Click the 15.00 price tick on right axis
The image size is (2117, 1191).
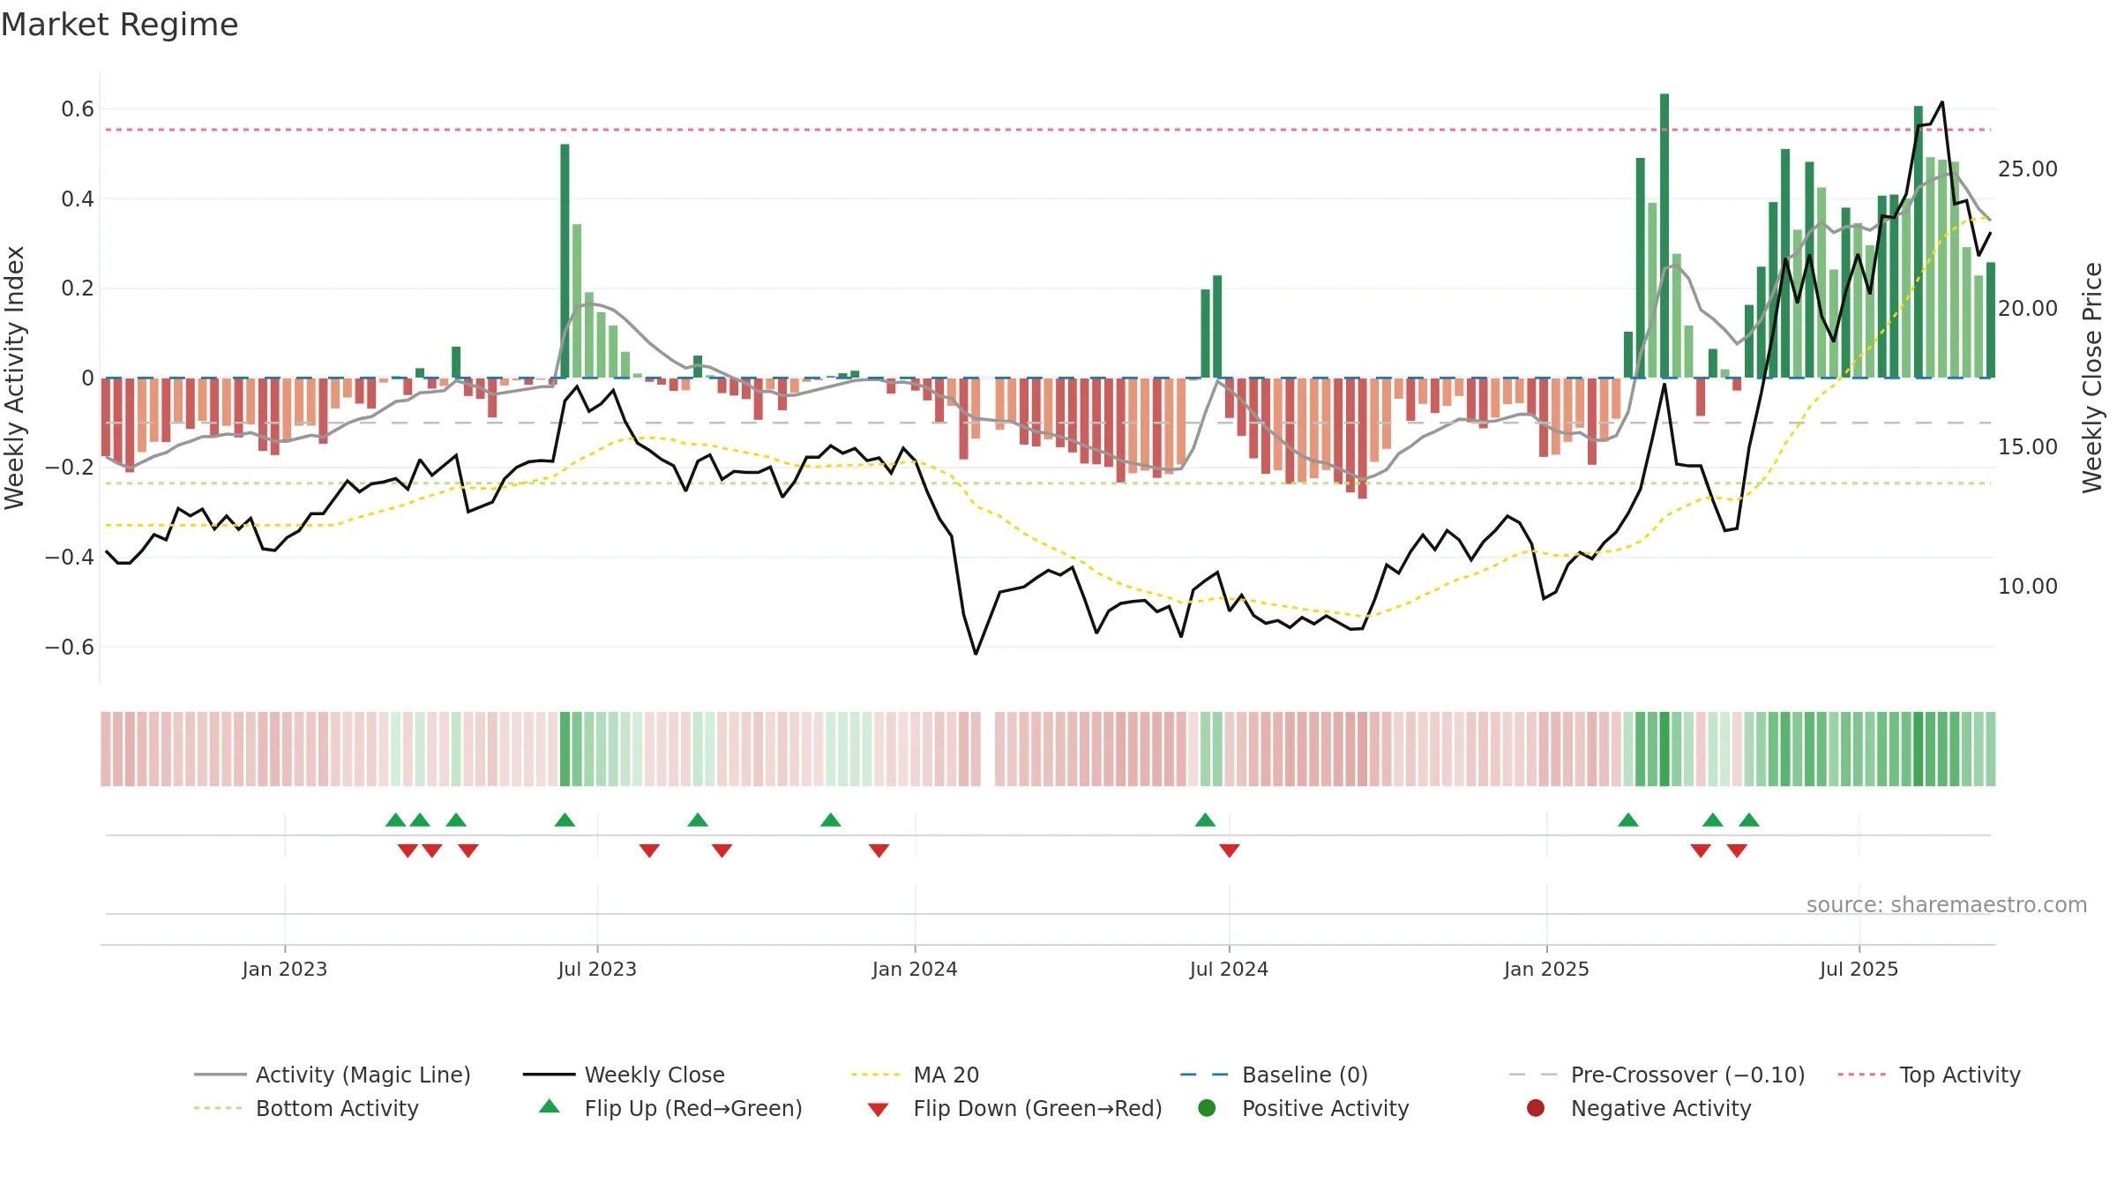(2028, 446)
